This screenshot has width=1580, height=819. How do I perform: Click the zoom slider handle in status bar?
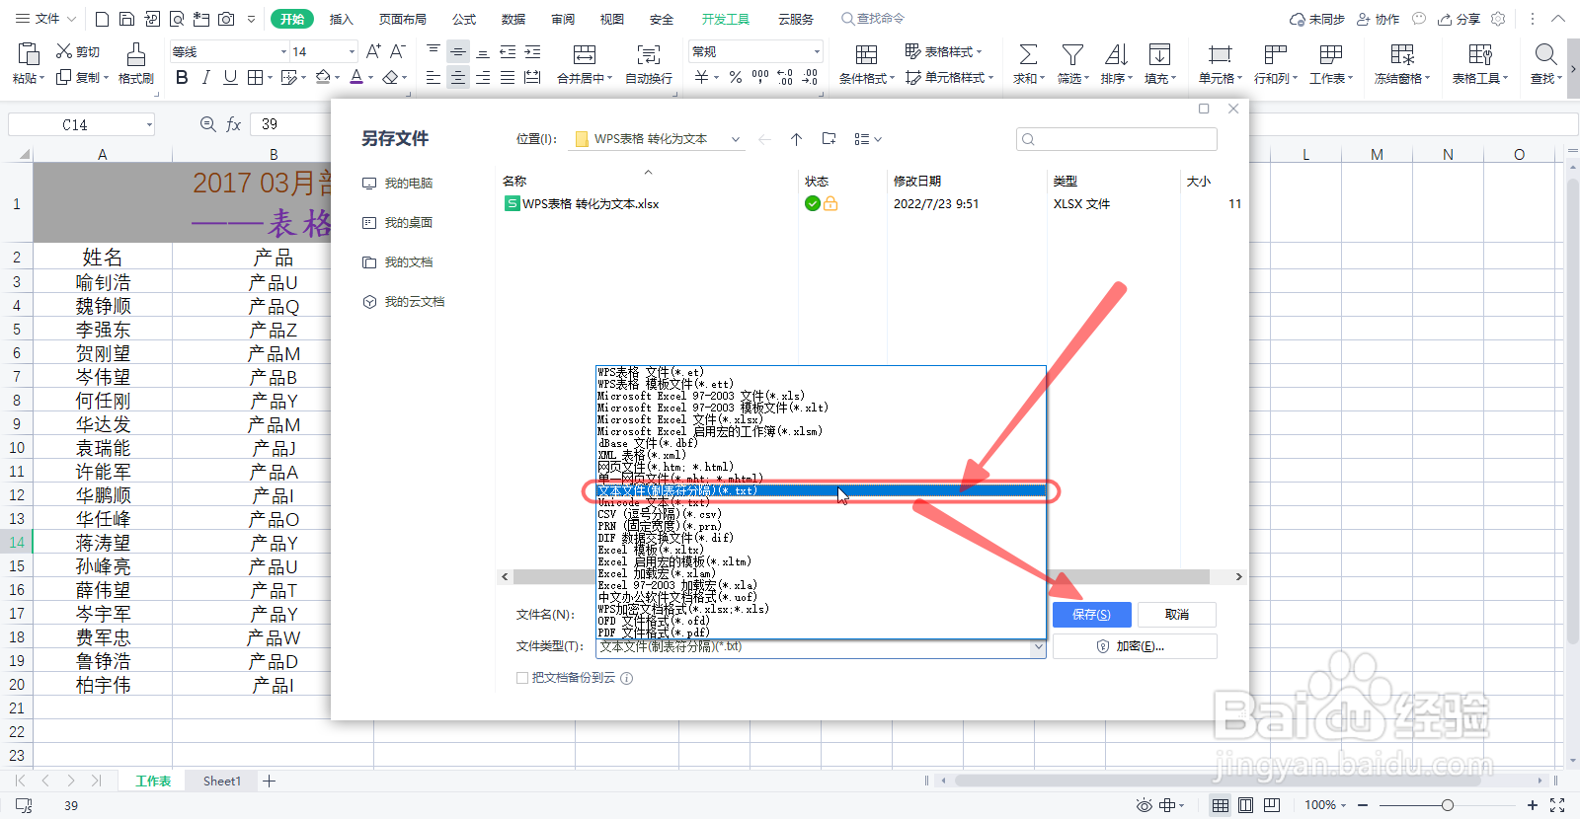(x=1447, y=805)
